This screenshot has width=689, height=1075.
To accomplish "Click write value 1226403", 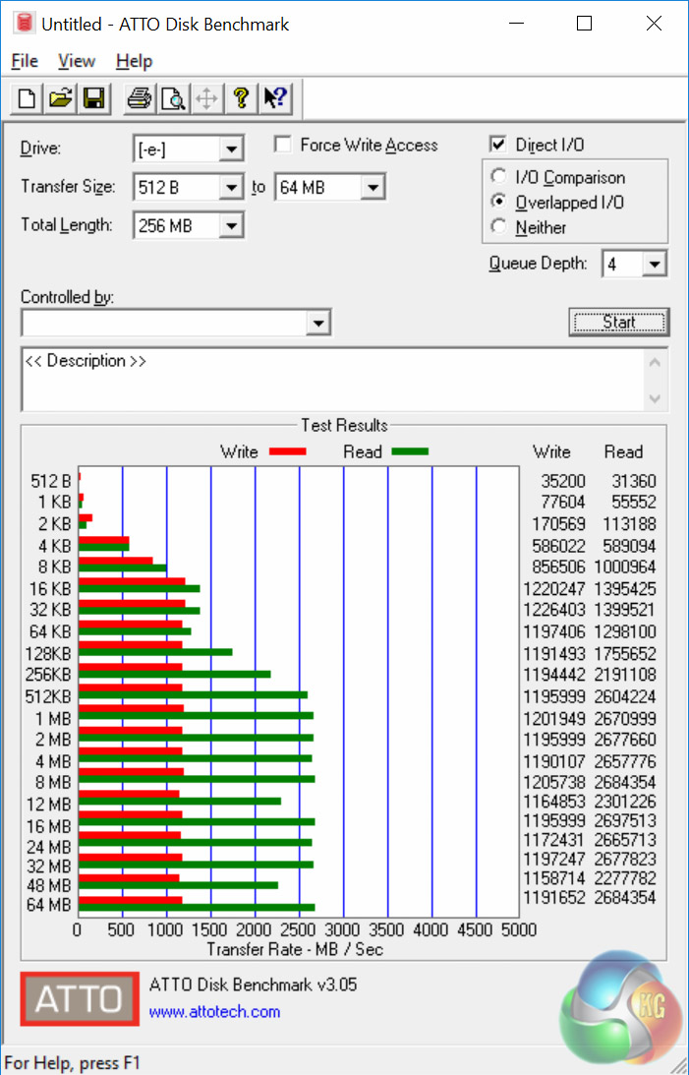I will tap(554, 610).
